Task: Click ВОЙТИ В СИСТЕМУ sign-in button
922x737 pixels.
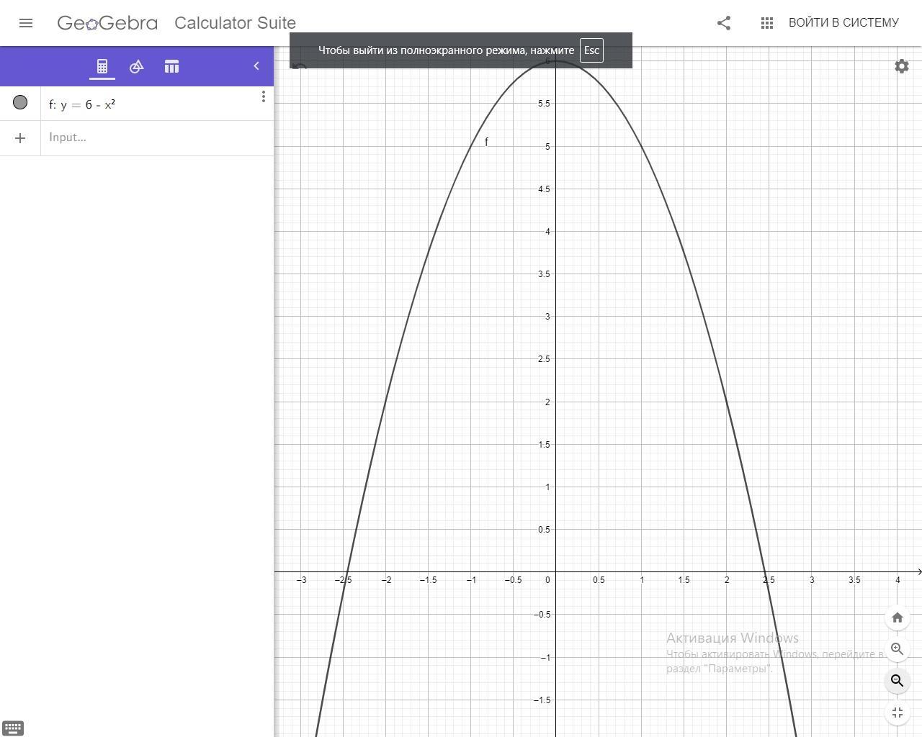Action: [x=843, y=23]
